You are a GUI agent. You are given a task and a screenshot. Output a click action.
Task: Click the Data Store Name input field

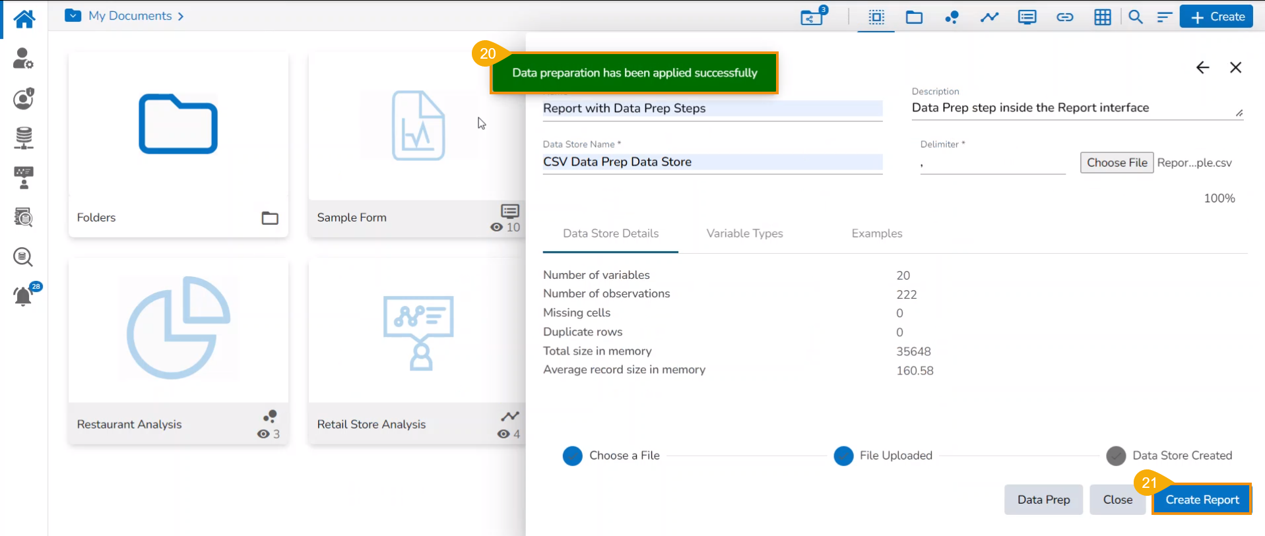pos(713,162)
